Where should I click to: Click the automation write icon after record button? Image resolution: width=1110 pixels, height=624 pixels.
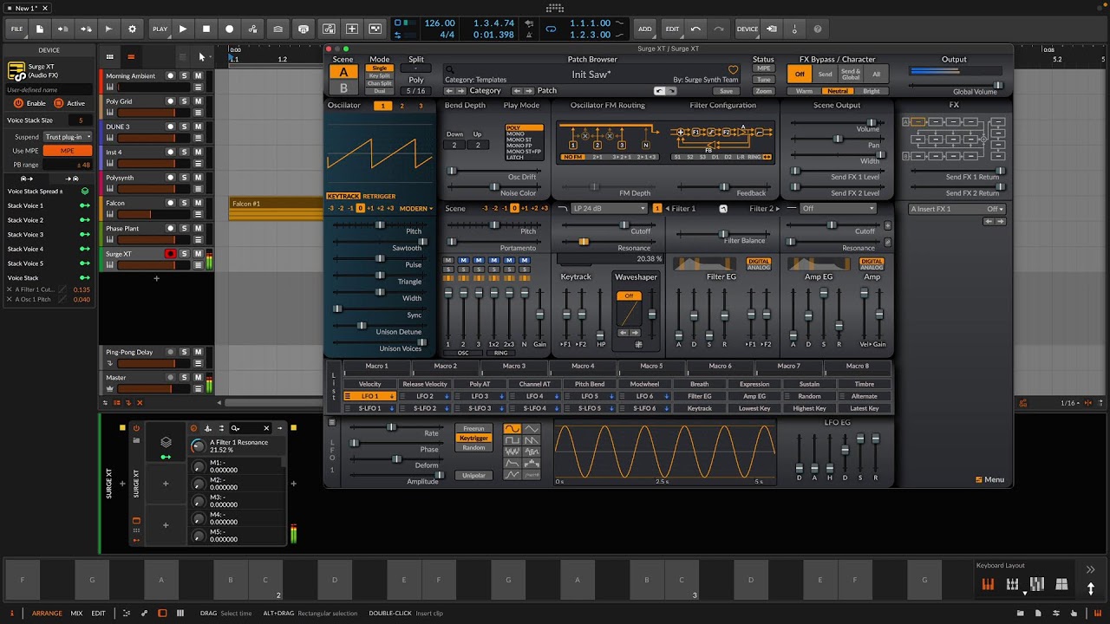[253, 29]
